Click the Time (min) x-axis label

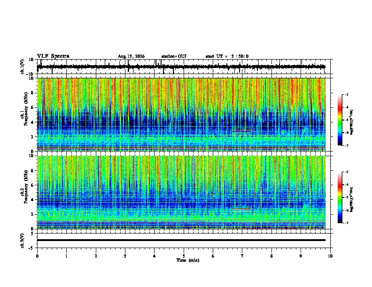click(x=188, y=260)
